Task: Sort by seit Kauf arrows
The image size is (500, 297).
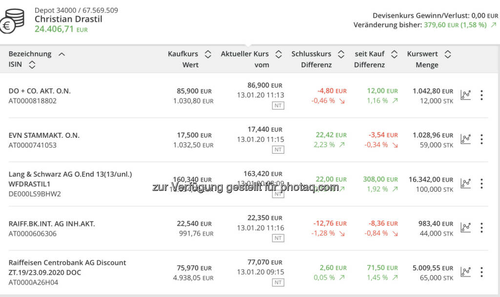Action: click(x=395, y=54)
